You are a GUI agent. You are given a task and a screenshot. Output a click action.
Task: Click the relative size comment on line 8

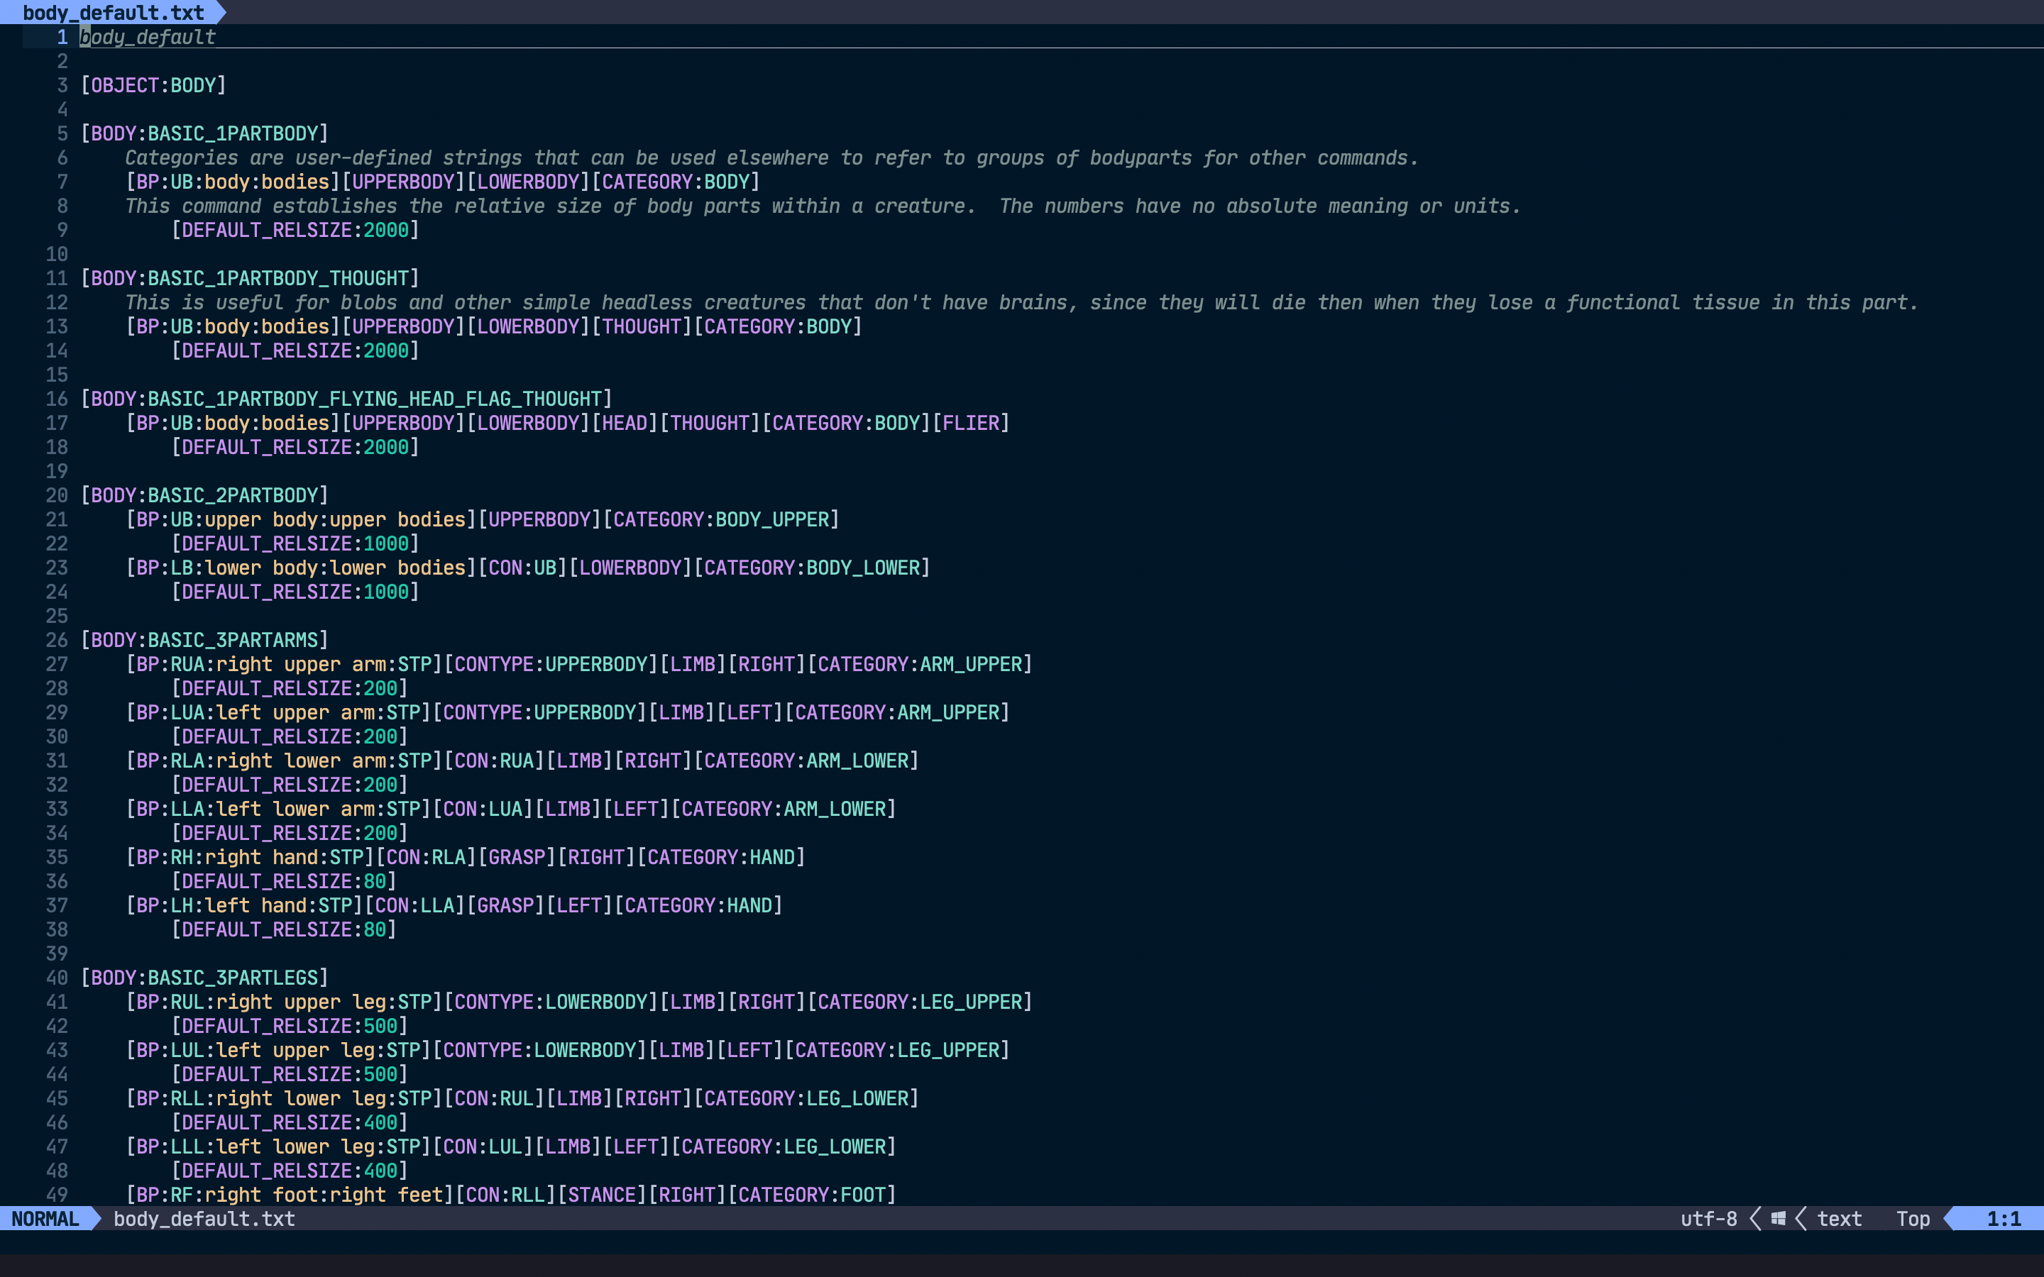[823, 206]
